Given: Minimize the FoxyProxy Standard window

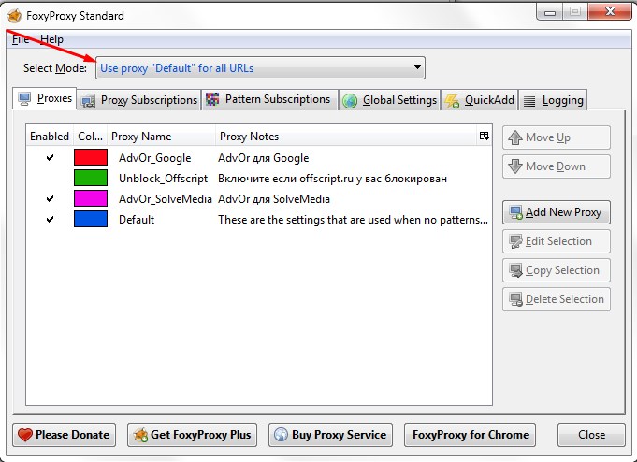Looking at the screenshot, I should [550, 12].
